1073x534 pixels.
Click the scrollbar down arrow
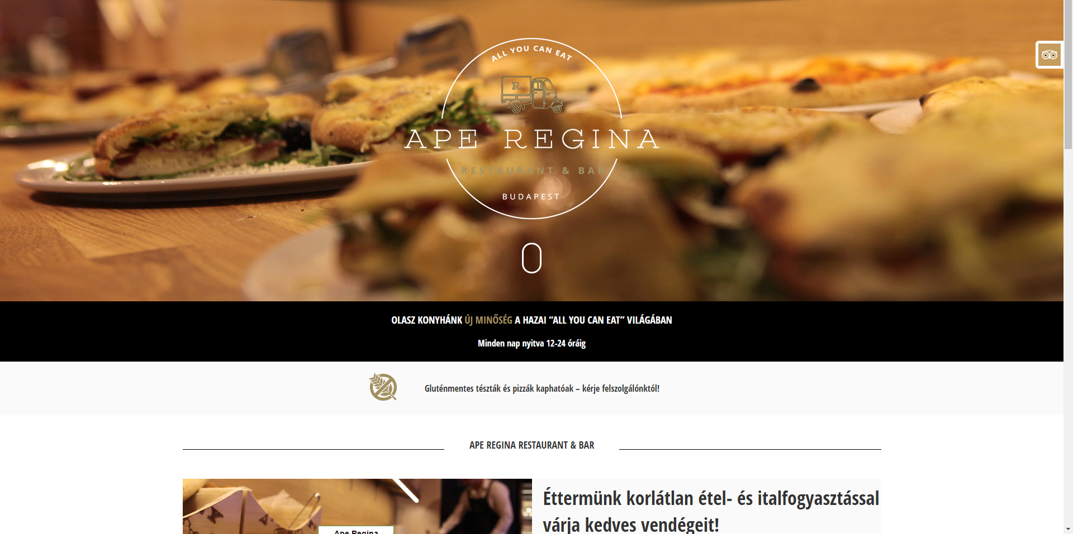[1068, 529]
